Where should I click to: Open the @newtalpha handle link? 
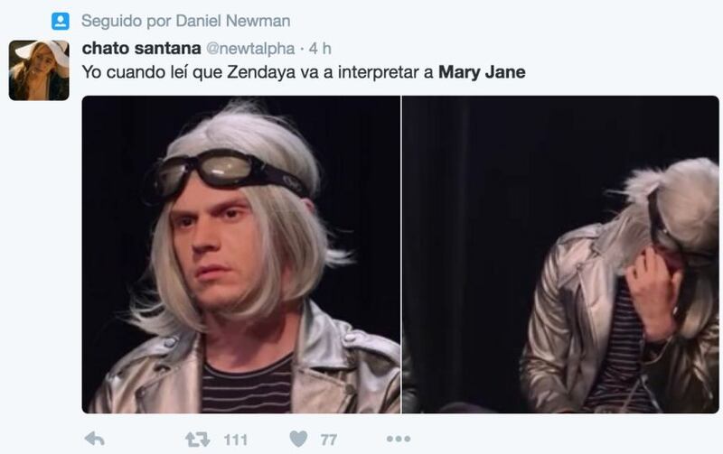coord(250,49)
